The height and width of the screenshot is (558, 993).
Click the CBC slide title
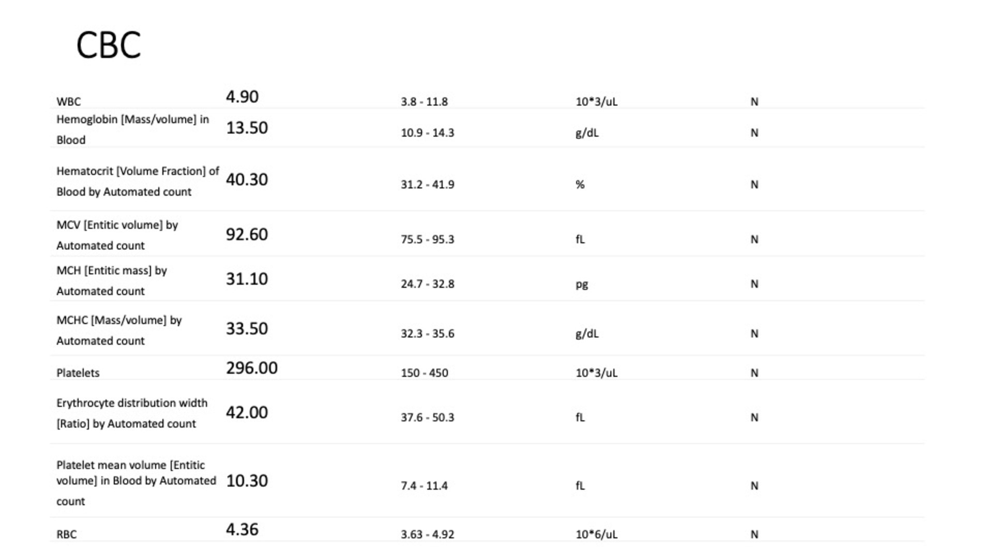[109, 46]
